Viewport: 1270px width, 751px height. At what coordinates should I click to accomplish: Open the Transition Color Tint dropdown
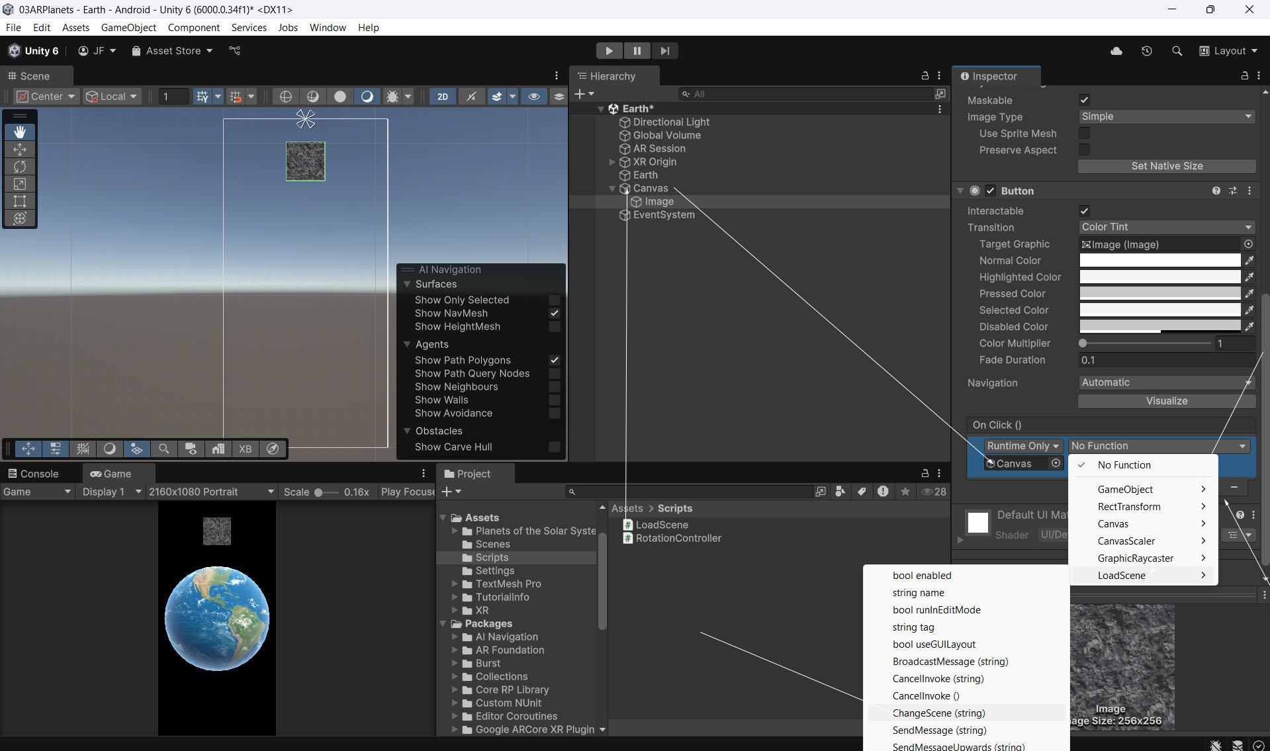[1166, 227]
